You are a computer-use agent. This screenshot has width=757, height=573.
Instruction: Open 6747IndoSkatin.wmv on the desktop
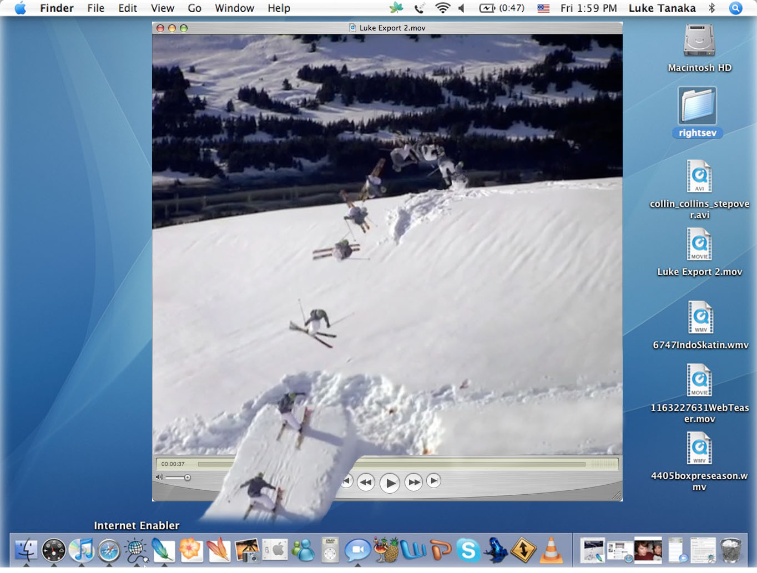coord(699,317)
